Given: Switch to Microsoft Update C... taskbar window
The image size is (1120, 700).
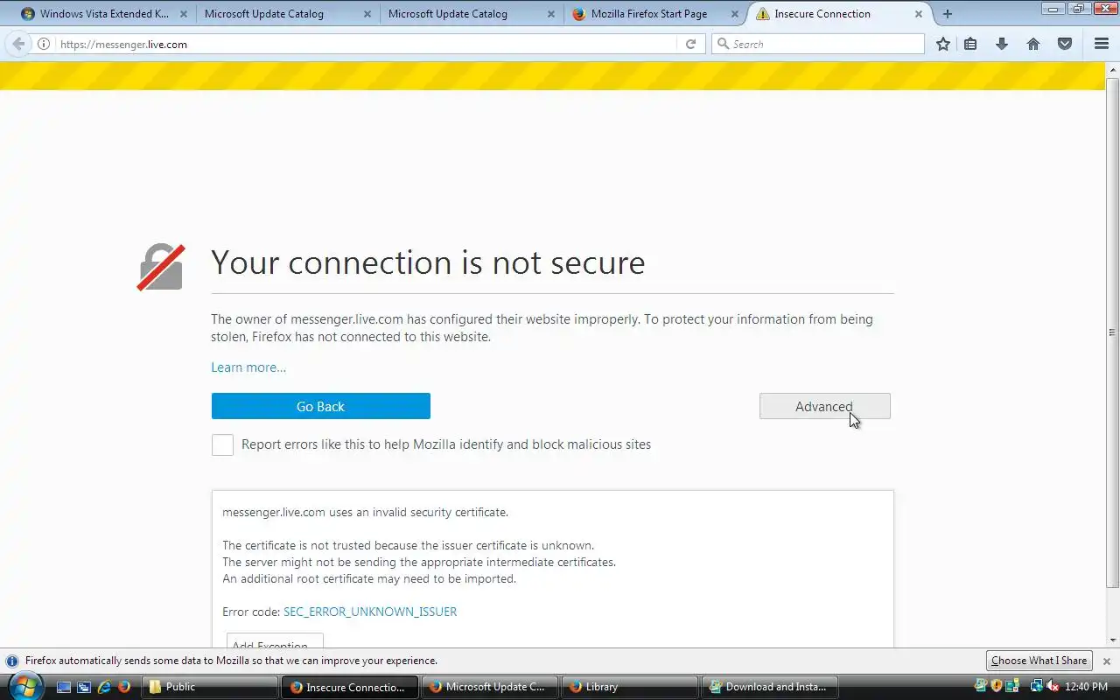Looking at the screenshot, I should click(x=489, y=687).
